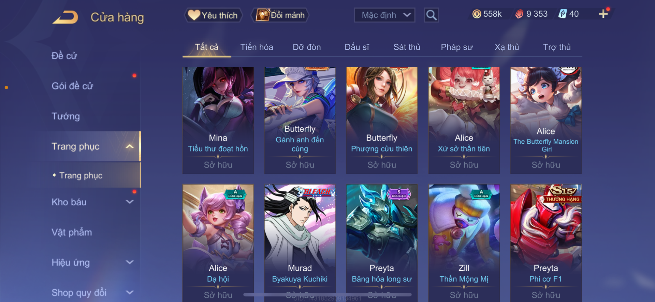Tap the plus icon to add currency

click(x=603, y=14)
